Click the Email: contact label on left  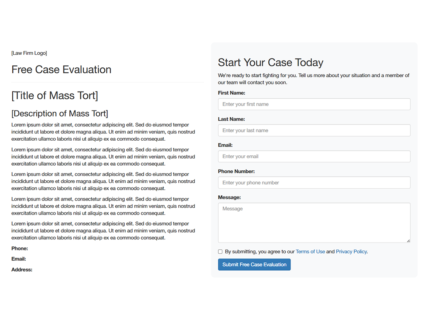pyautogui.click(x=19, y=259)
